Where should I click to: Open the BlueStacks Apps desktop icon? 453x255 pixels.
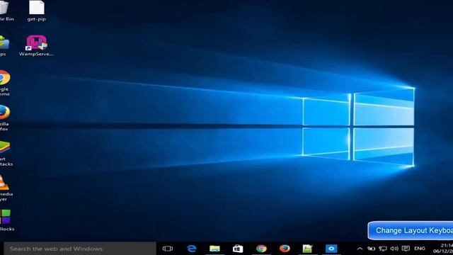click(x=4, y=45)
